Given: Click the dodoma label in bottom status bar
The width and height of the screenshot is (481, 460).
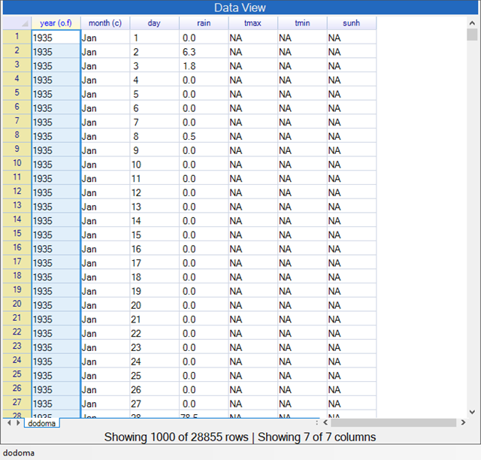Looking at the screenshot, I should click(18, 452).
